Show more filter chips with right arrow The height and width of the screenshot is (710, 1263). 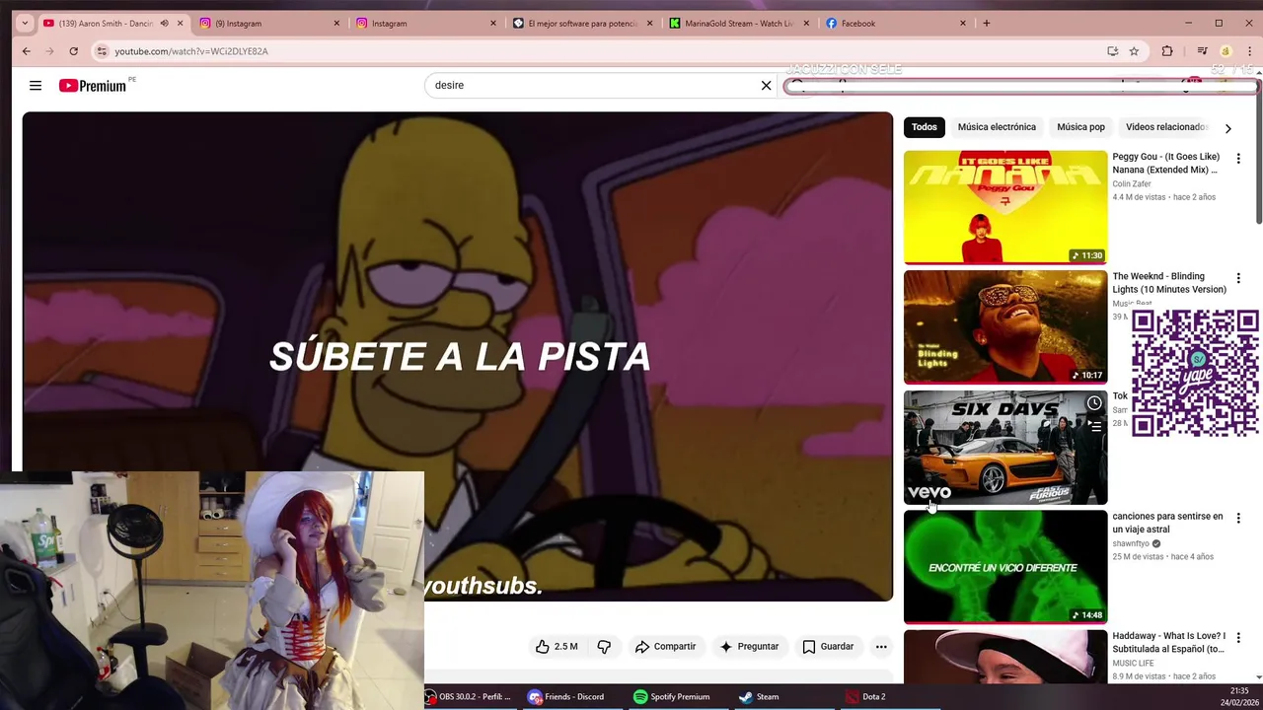pyautogui.click(x=1227, y=128)
